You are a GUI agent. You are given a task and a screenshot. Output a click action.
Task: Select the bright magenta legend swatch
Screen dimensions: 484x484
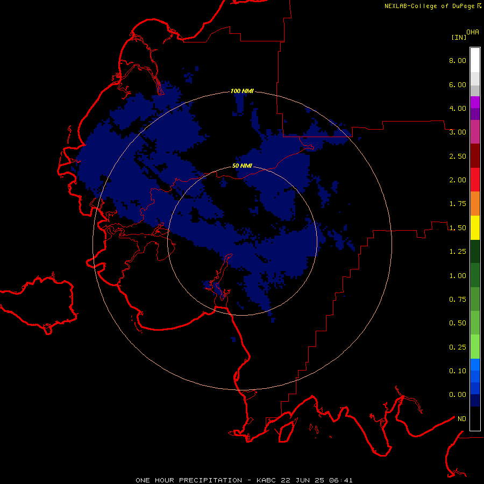click(475, 102)
